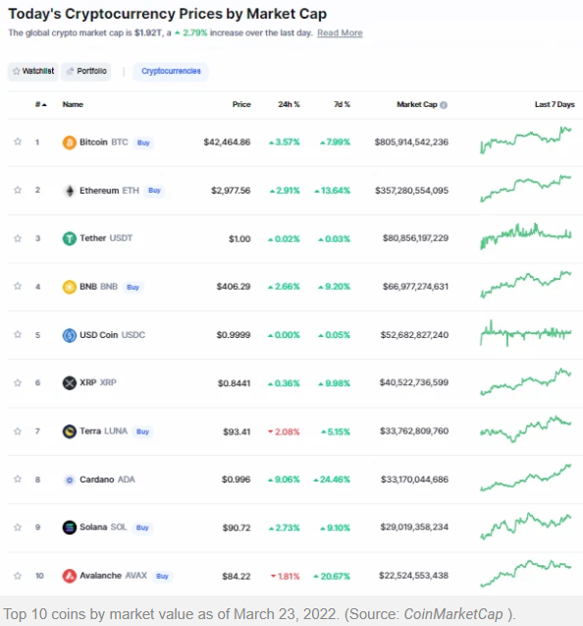
Task: Click the Tether green logo icon
Action: [70, 239]
